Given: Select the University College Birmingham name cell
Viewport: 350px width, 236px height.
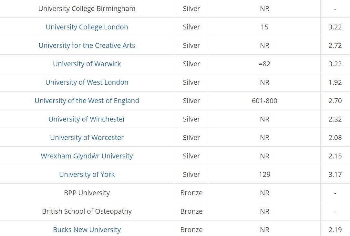Looking at the screenshot, I should [x=87, y=9].
